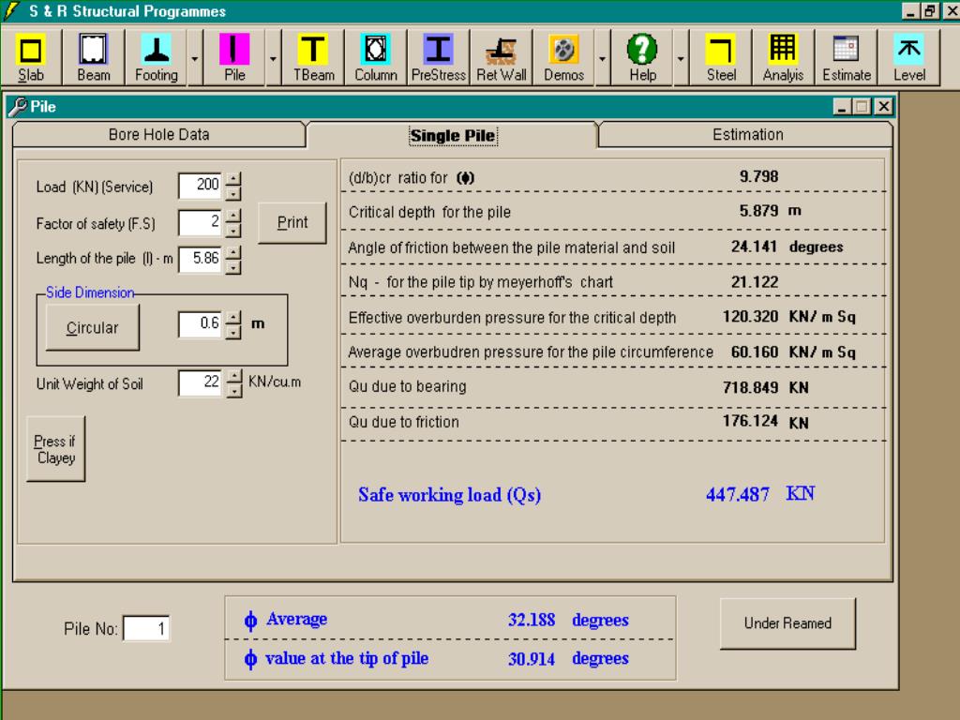
Task: Click the Nq value 21.122
Action: pos(755,282)
